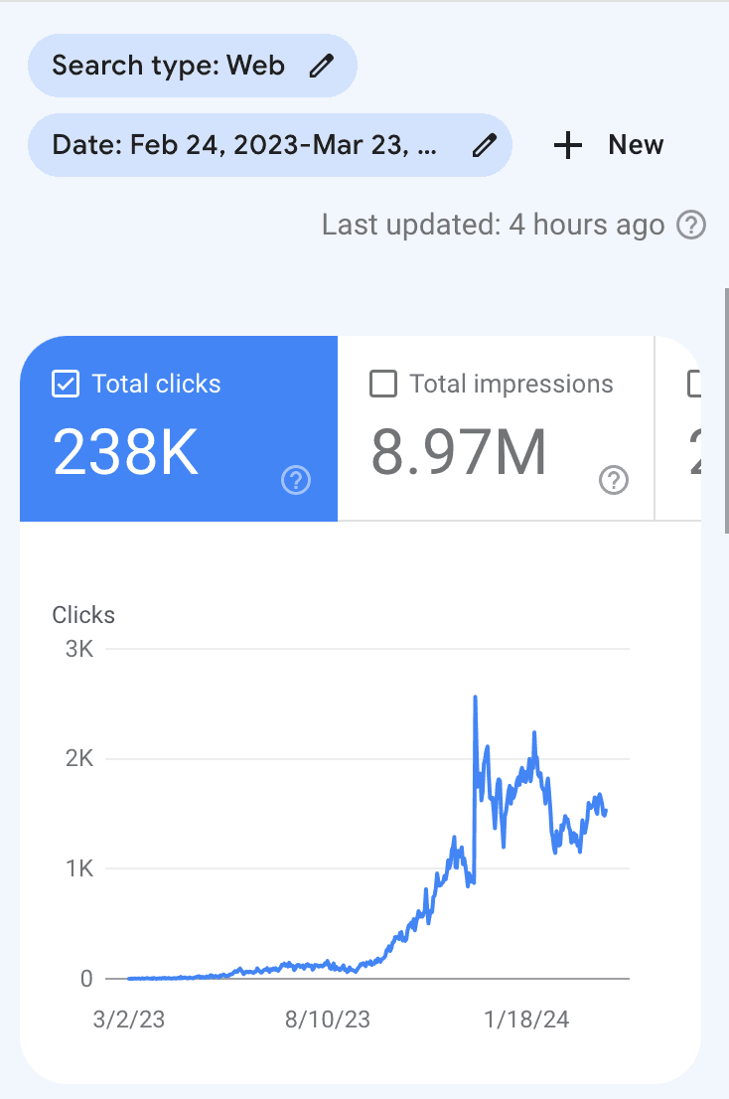Switch to the Total impressions card
Image resolution: width=729 pixels, height=1099 pixels.
(496, 427)
